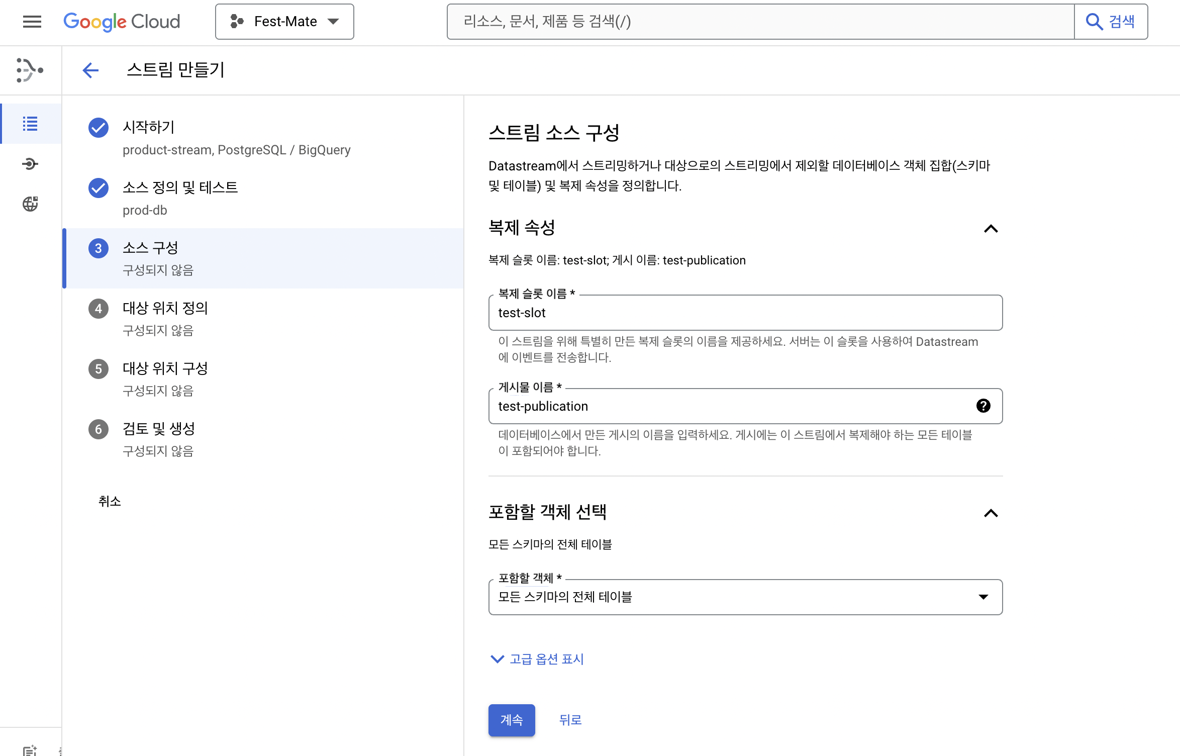The width and height of the screenshot is (1180, 756).
Task: Select the 대상 위치 구성 step
Action: click(x=263, y=379)
